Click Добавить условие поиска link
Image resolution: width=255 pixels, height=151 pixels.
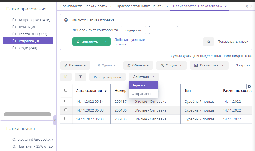coord(129,42)
